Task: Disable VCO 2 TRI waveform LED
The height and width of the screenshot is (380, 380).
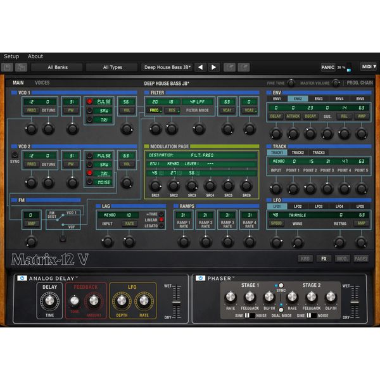Action: click(90, 173)
